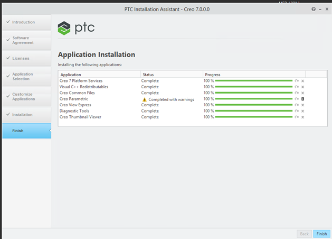Click the greyed-out Back button
This screenshot has height=239, width=332.
point(304,234)
